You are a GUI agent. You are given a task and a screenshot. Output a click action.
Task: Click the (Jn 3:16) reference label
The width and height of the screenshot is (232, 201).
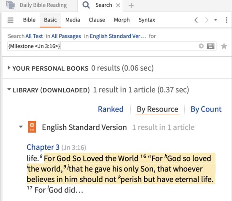pyautogui.click(x=74, y=148)
